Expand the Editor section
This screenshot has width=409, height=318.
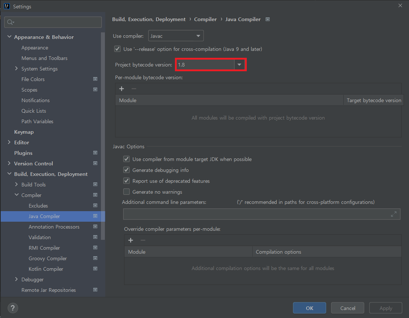[9, 142]
